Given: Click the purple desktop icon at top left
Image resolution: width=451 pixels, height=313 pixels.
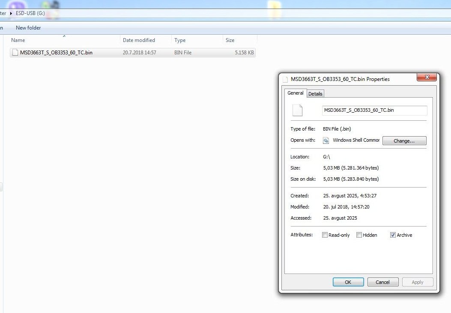Looking at the screenshot, I should (x=16, y=4).
